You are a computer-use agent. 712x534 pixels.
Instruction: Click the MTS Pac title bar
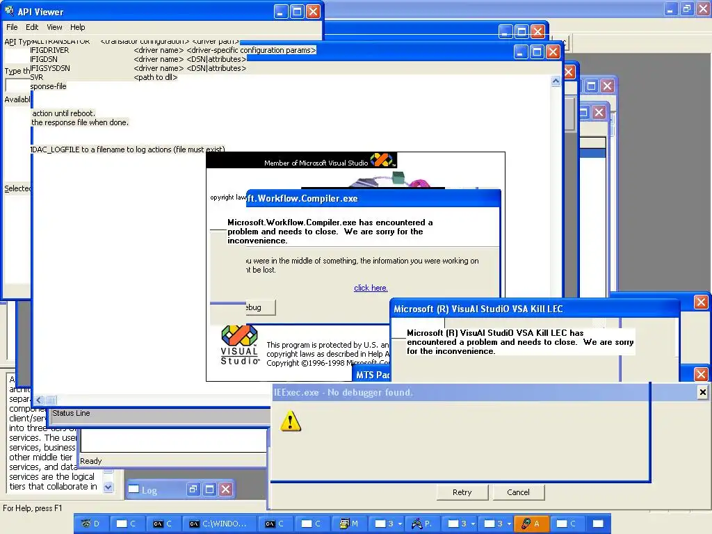(371, 375)
